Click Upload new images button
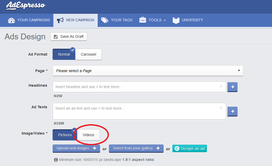 point(76,148)
